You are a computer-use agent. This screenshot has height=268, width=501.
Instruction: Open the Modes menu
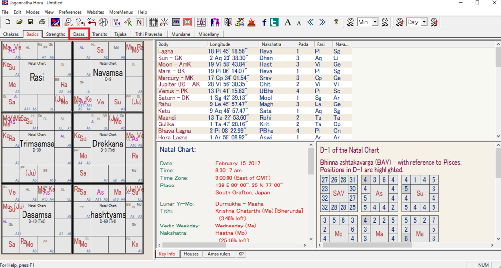[33, 12]
